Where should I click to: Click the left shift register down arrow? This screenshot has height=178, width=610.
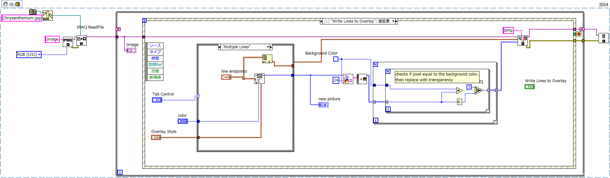[118, 29]
